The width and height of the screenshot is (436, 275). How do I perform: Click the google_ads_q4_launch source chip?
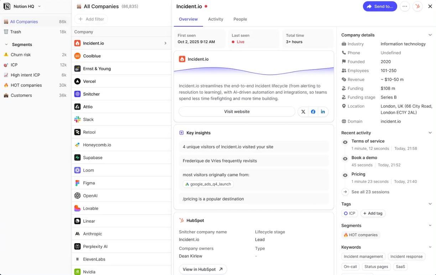click(208, 184)
